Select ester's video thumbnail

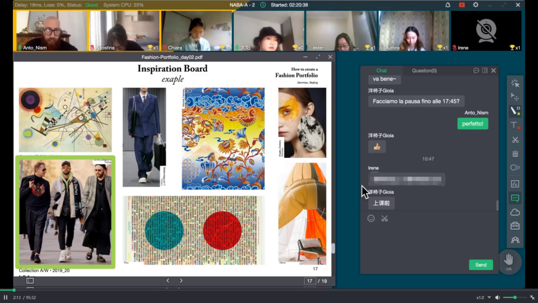pyautogui.click(x=341, y=30)
